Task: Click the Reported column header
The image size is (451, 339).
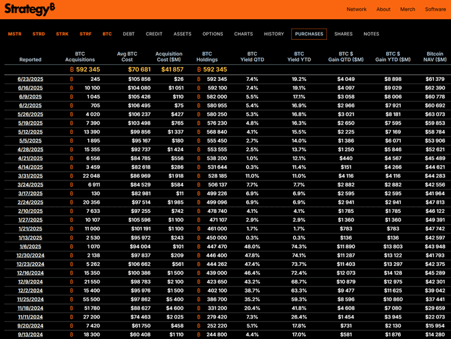Action: point(31,60)
